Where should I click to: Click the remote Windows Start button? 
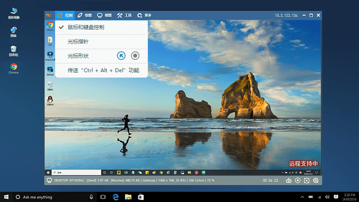[48, 173]
